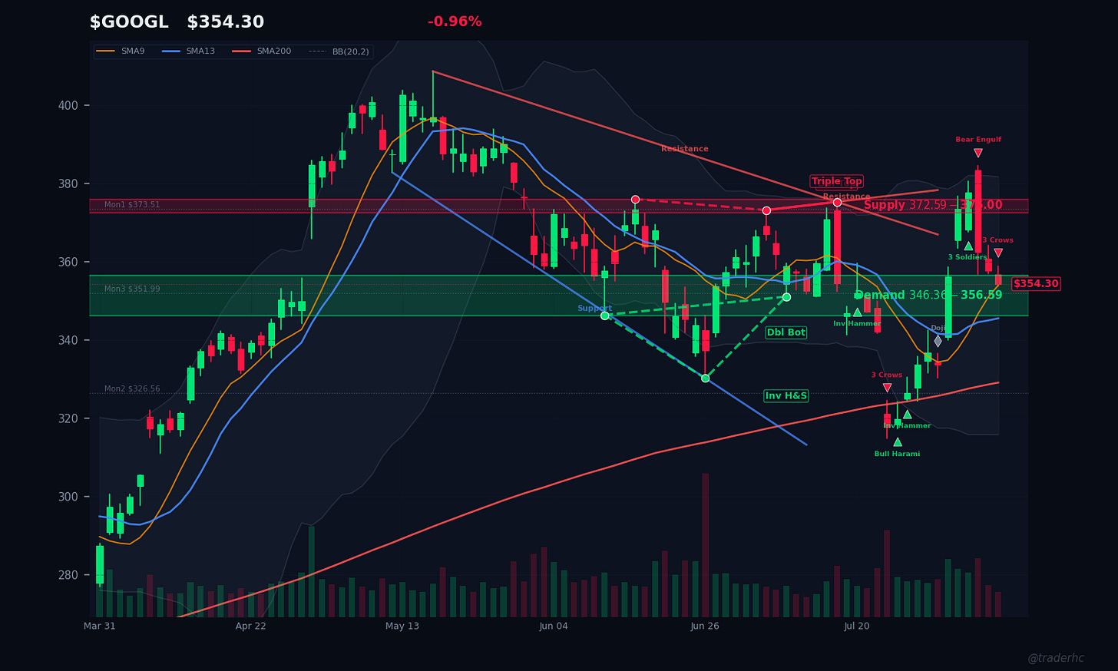Select the red circle anchor under Triple Top label
Screen dimensions: 1118x671
pos(837,203)
